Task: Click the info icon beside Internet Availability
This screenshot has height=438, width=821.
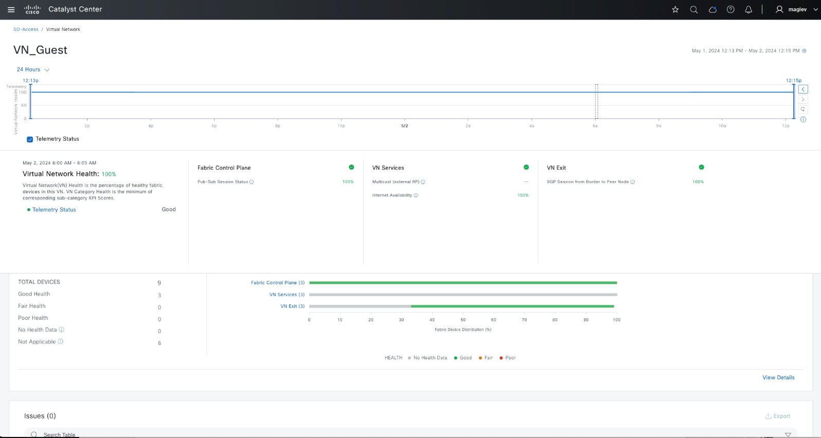Action: point(416,195)
